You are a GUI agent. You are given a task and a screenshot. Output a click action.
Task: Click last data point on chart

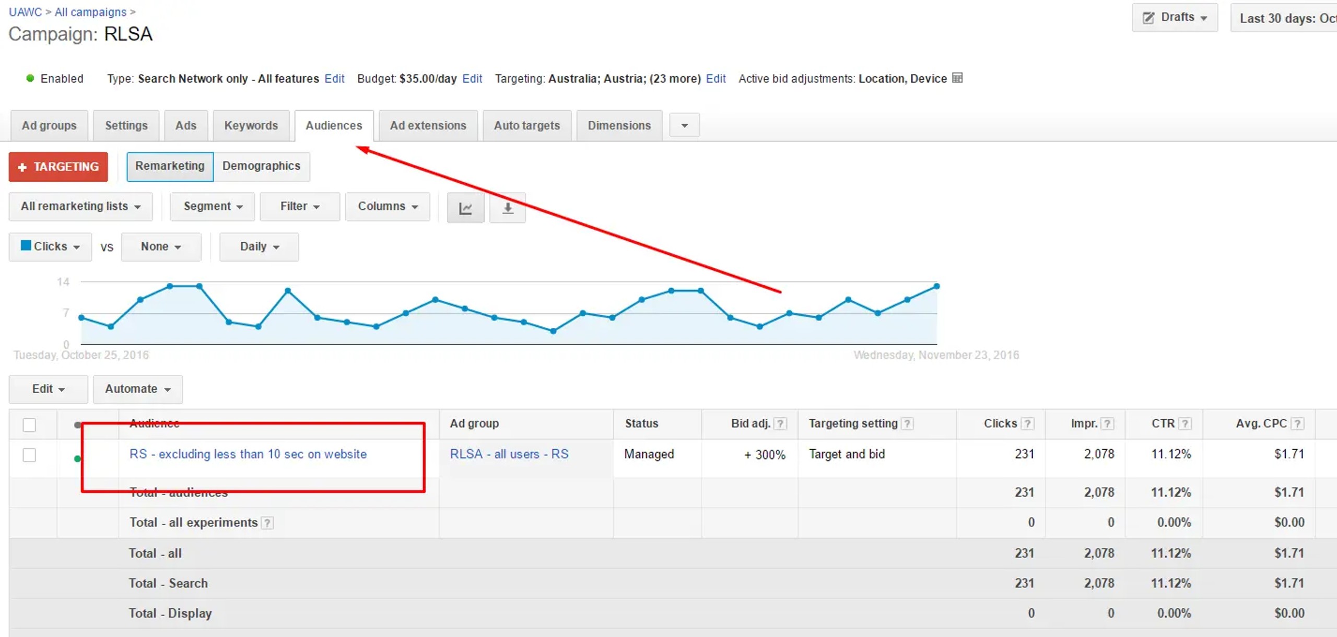pos(936,286)
